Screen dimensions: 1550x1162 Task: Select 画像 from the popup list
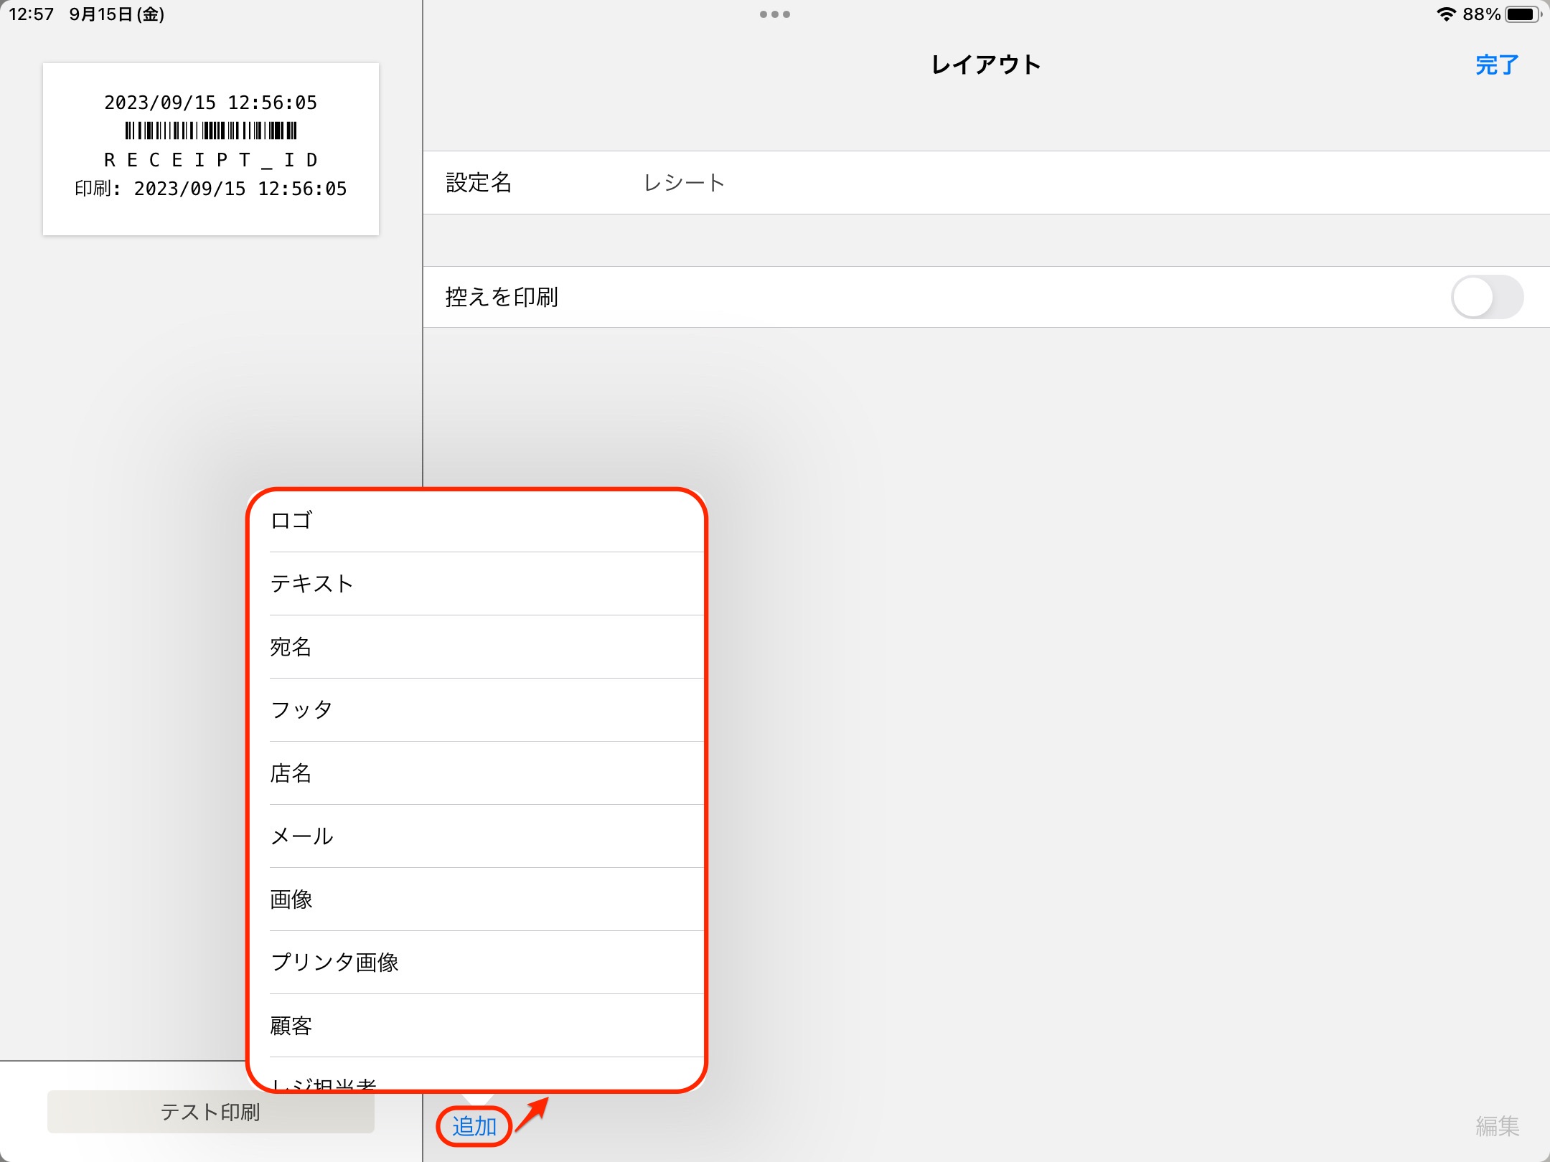tap(476, 899)
